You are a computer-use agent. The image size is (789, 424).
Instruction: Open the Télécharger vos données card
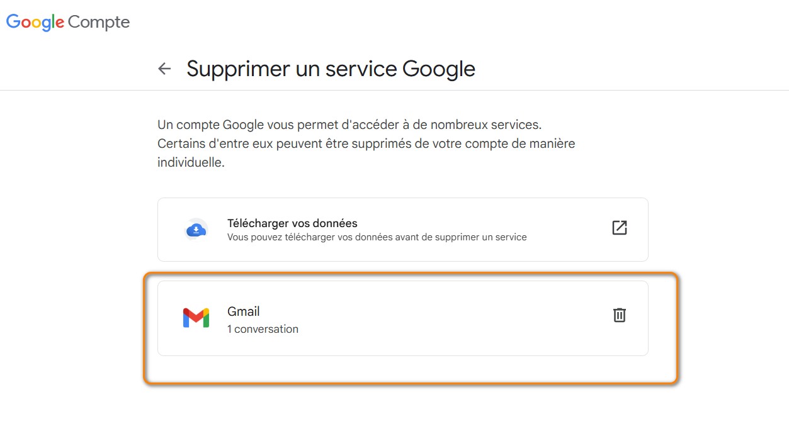[402, 229]
